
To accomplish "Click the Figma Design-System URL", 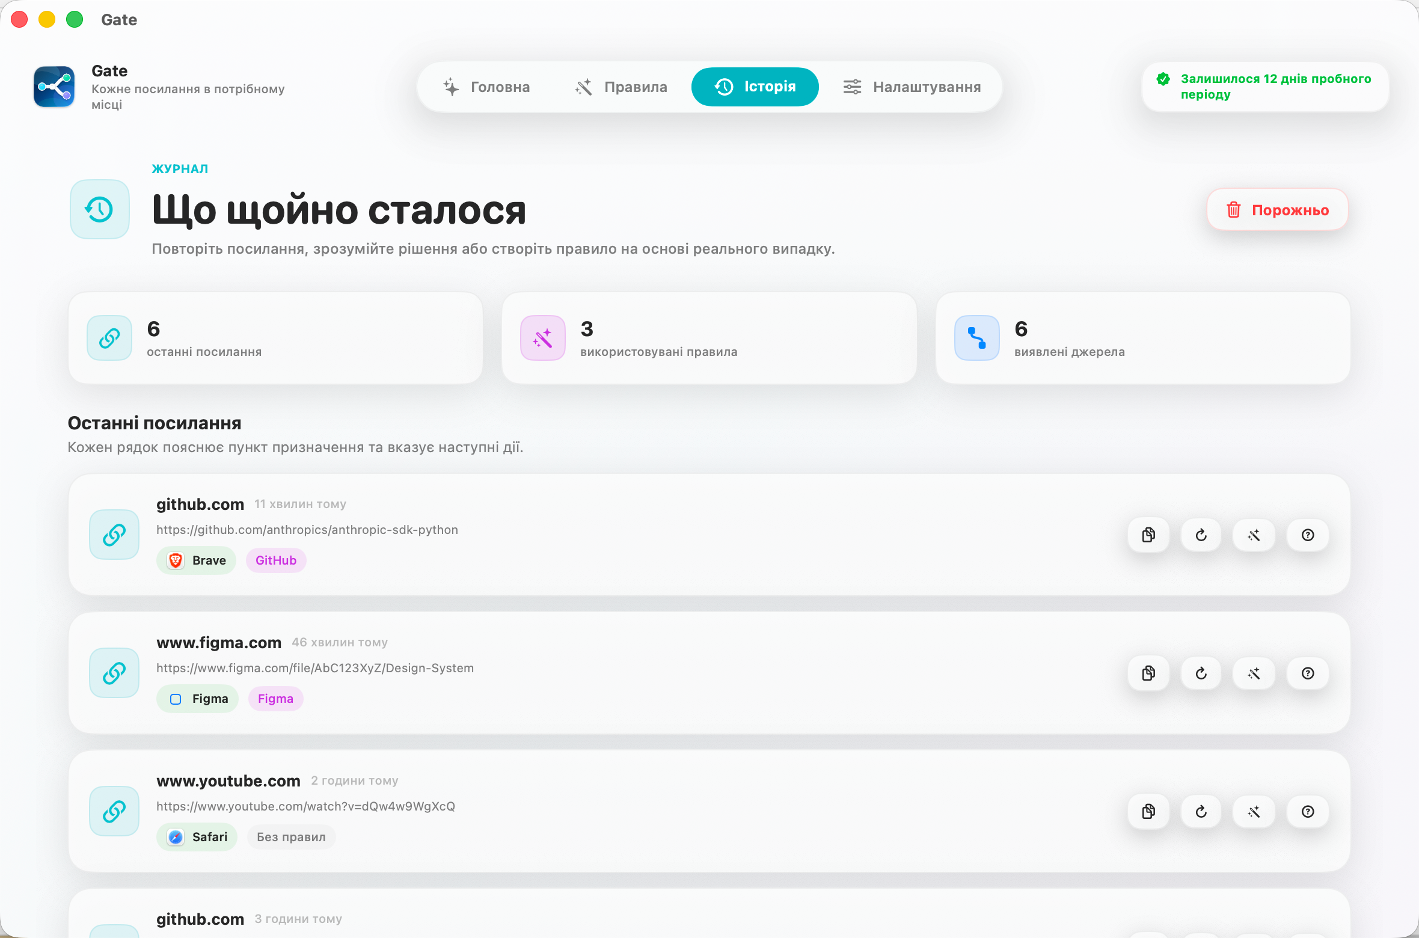I will (x=315, y=668).
